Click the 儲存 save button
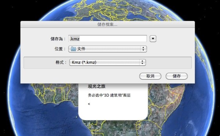The width and height of the screenshot is (220, 136). tap(176, 76)
